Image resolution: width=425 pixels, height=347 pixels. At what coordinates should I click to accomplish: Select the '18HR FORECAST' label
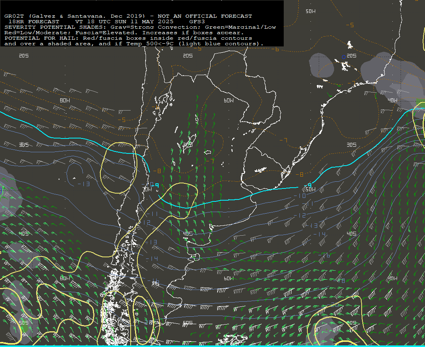34,21
